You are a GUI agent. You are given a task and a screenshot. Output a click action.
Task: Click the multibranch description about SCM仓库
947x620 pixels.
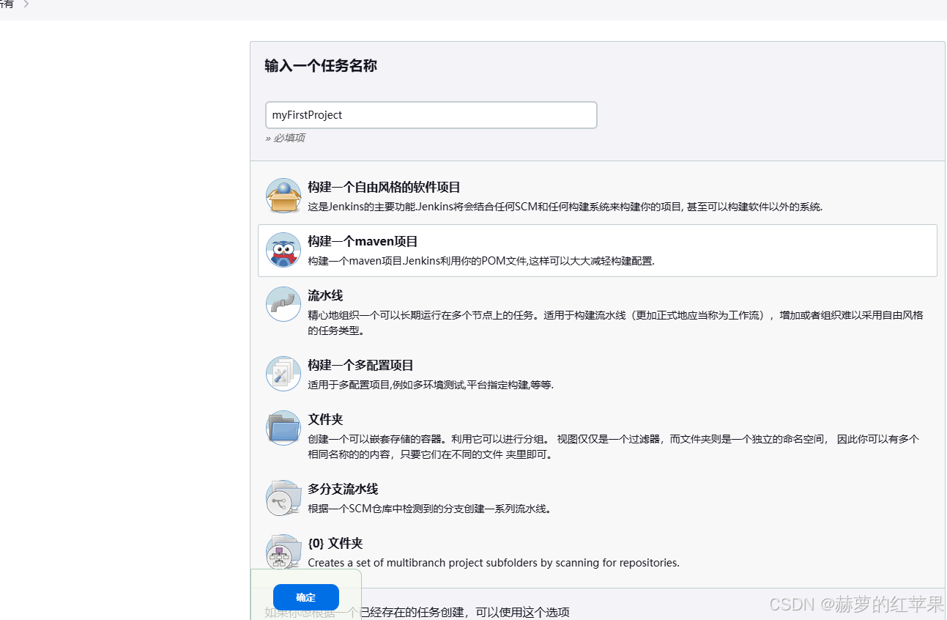click(x=429, y=509)
